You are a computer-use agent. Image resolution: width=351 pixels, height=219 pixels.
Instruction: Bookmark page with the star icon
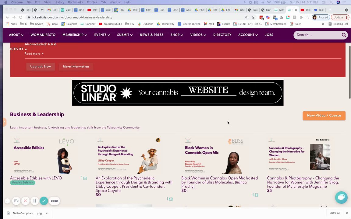coord(253,17)
